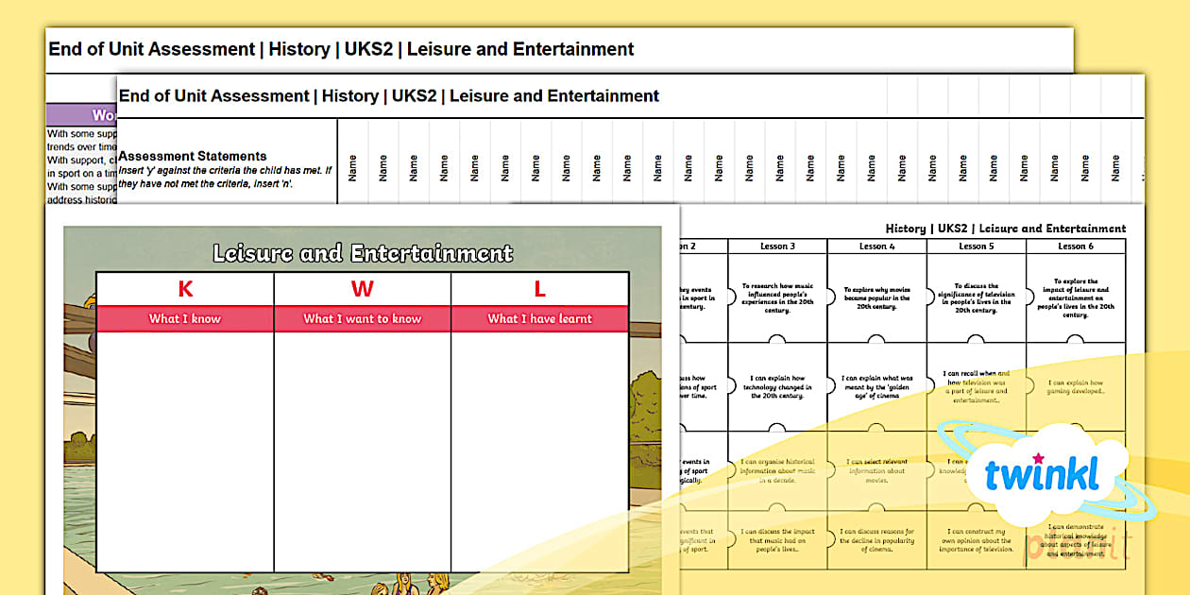
Task: Click the 'What I know' header bar
Action: click(185, 319)
